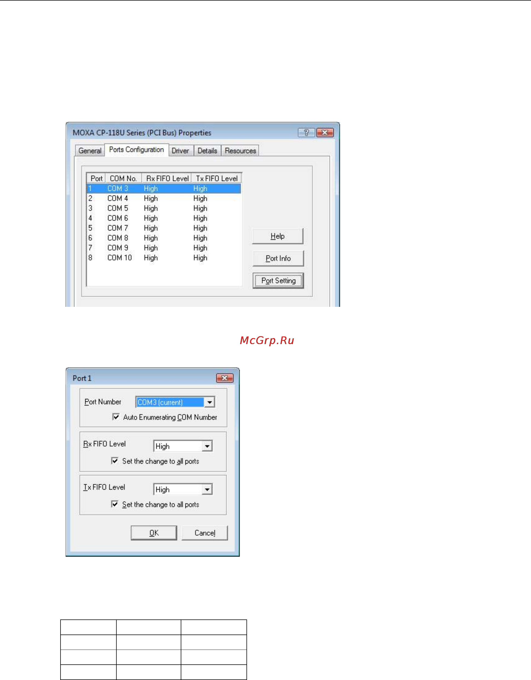
Task: Open the Port Number dropdown arrow
Action: click(210, 402)
